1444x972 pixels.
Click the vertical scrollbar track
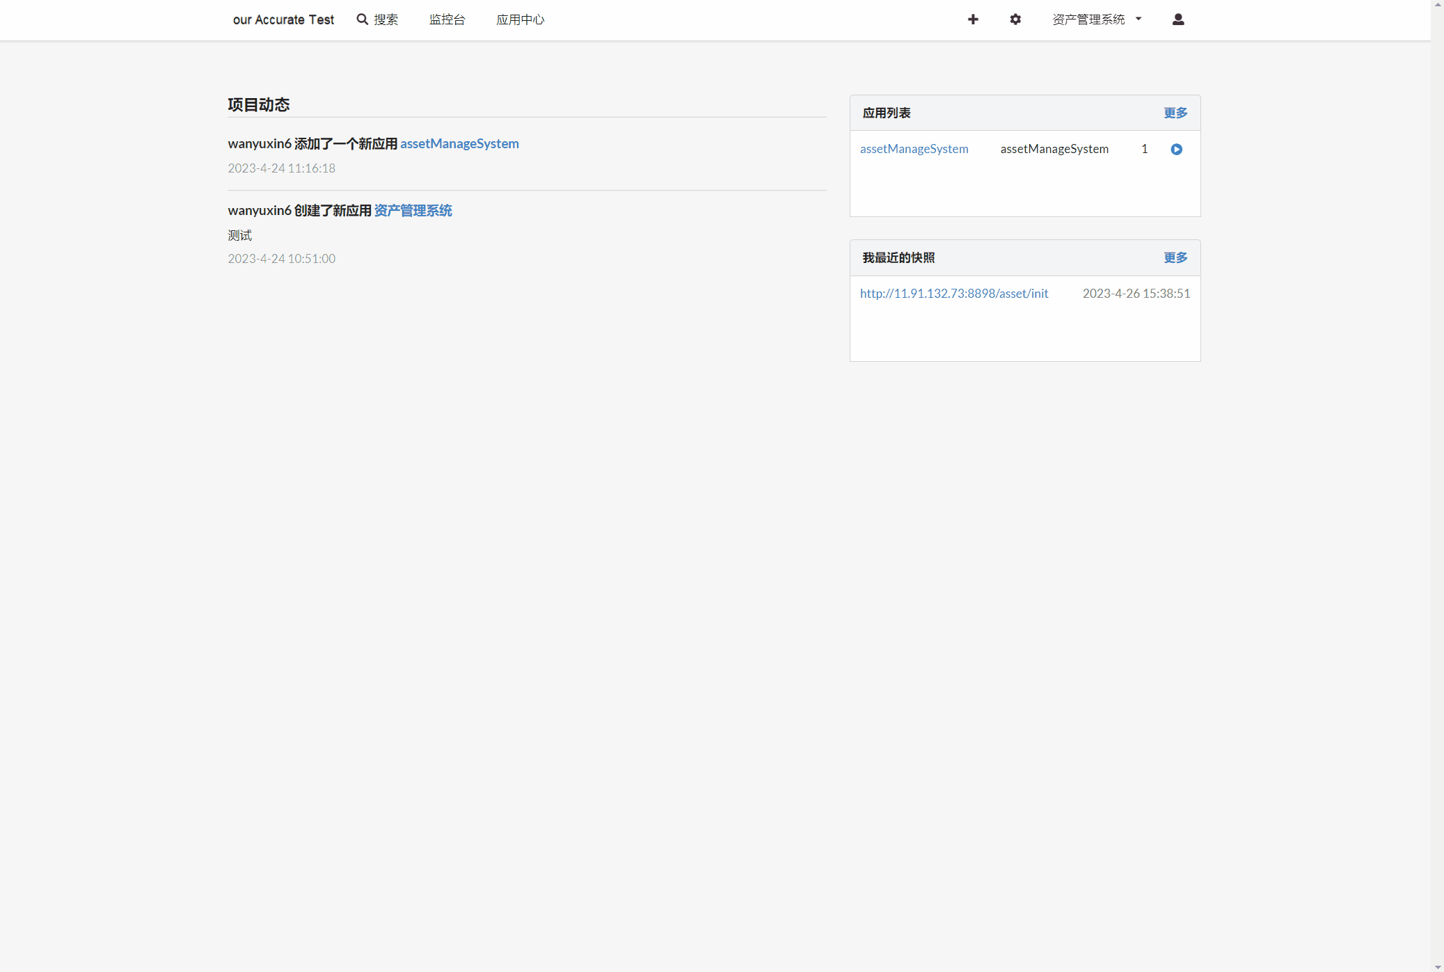[x=1438, y=487]
